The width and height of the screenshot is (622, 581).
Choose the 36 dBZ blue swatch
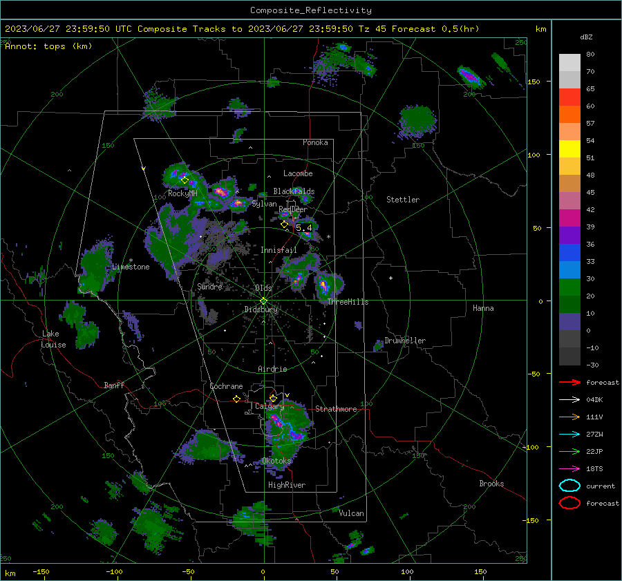coord(569,252)
